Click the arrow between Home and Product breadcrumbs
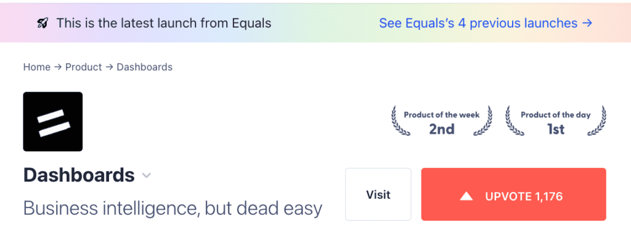 [58, 67]
